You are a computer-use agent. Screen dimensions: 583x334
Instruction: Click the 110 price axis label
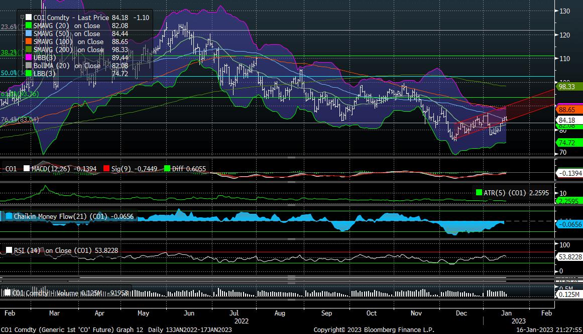[x=565, y=59]
